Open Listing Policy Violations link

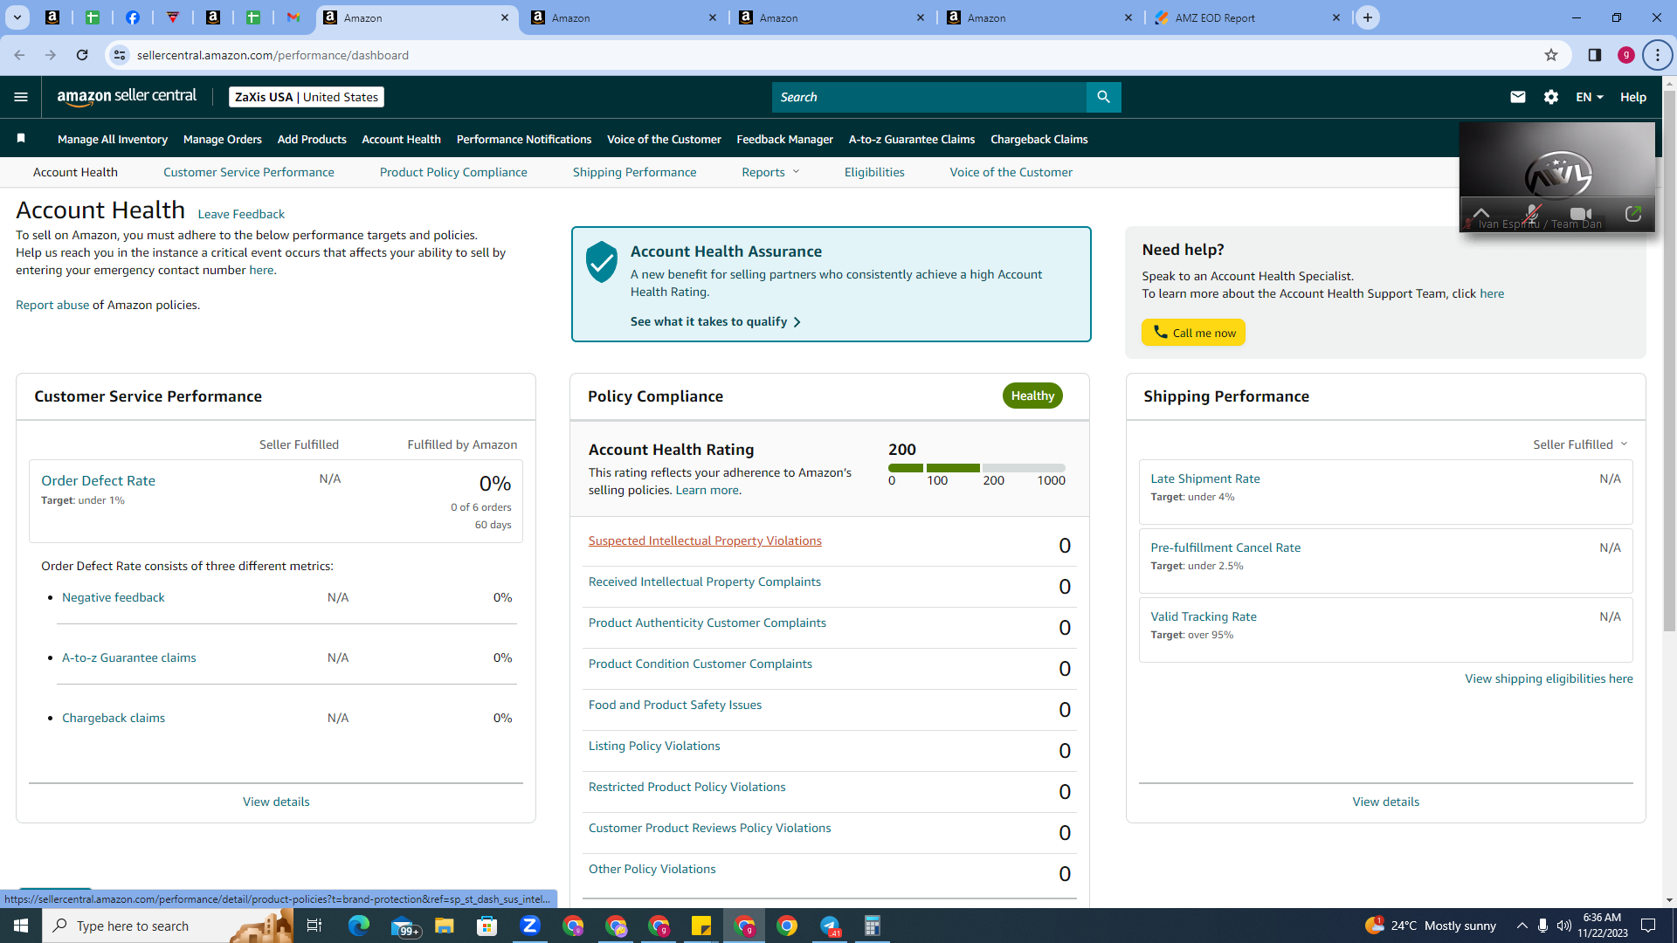click(x=654, y=746)
